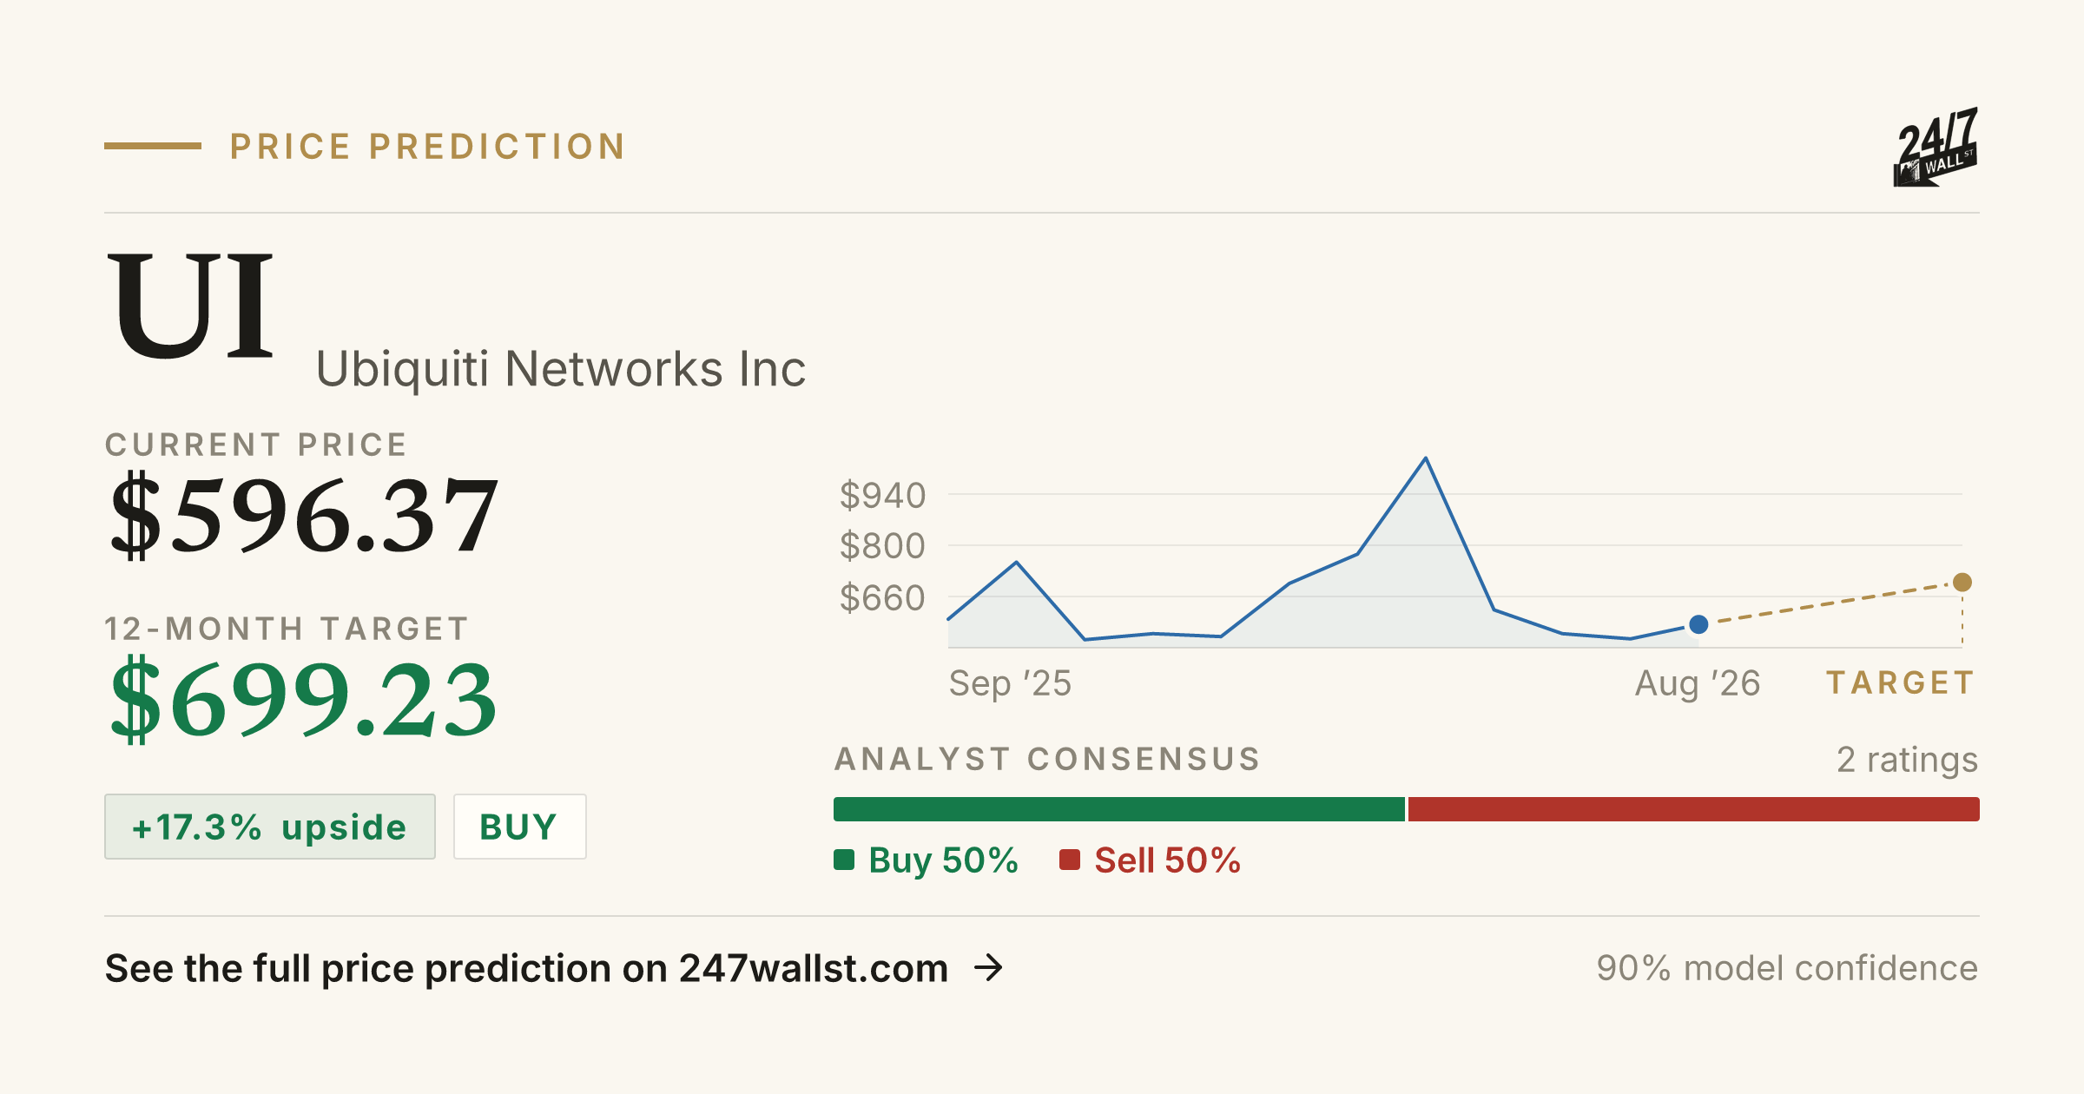
Task: Click the chart peak above $940
Action: (1426, 458)
